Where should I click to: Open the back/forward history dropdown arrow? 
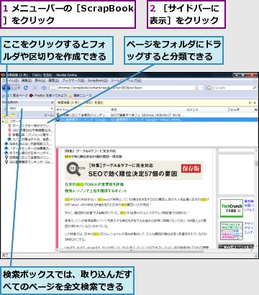point(19,88)
